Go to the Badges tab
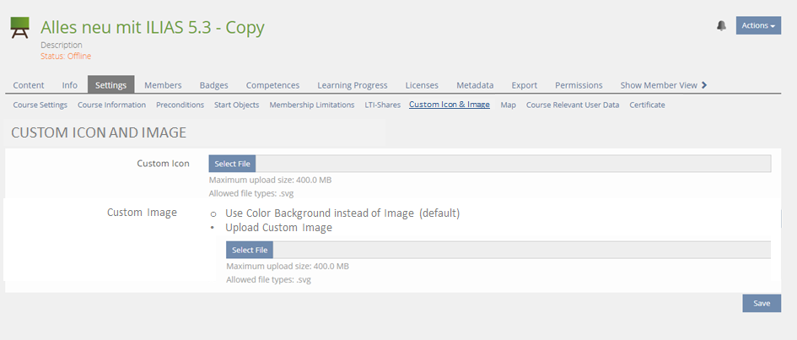The width and height of the screenshot is (797, 340). pos(213,85)
